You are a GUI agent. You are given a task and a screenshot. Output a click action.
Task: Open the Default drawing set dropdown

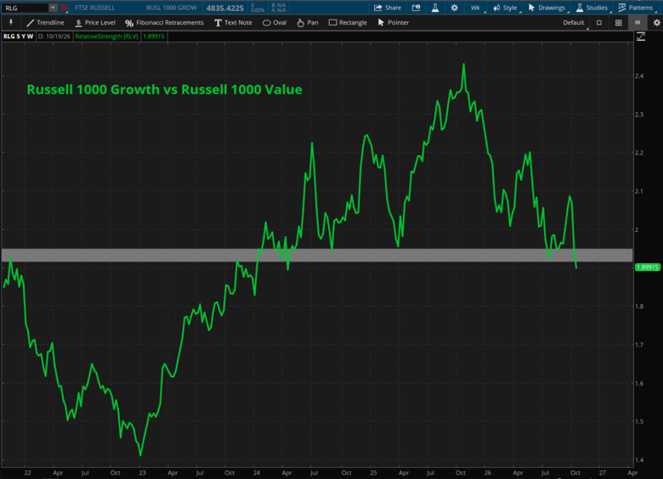click(x=575, y=22)
